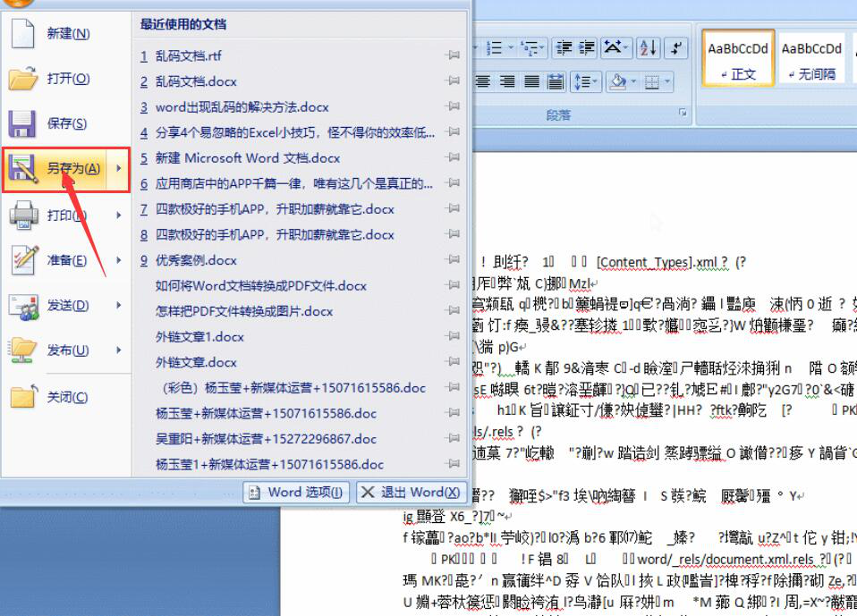
Task: Expand the 准备(E) submenu arrow
Action: (x=119, y=260)
